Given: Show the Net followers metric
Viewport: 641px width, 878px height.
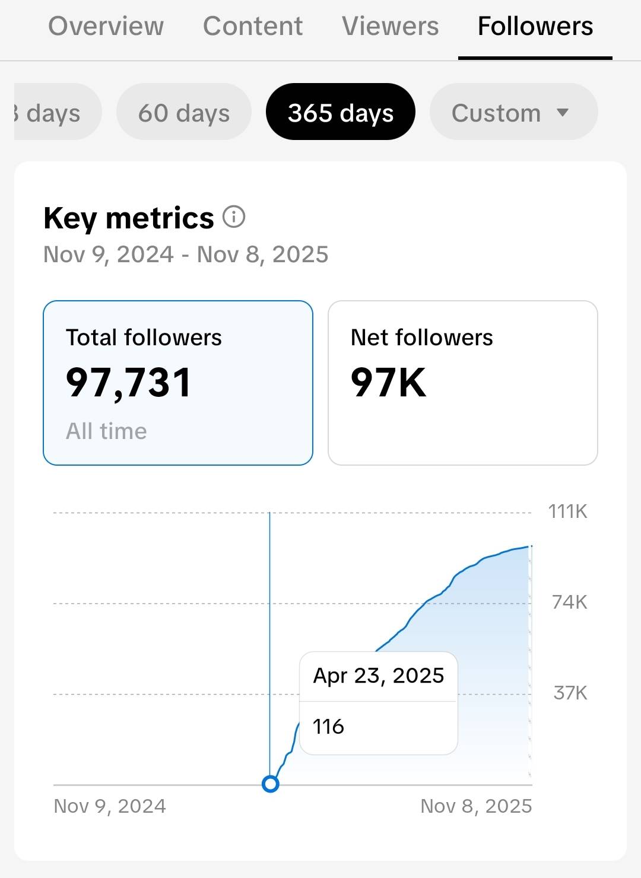Looking at the screenshot, I should point(462,383).
